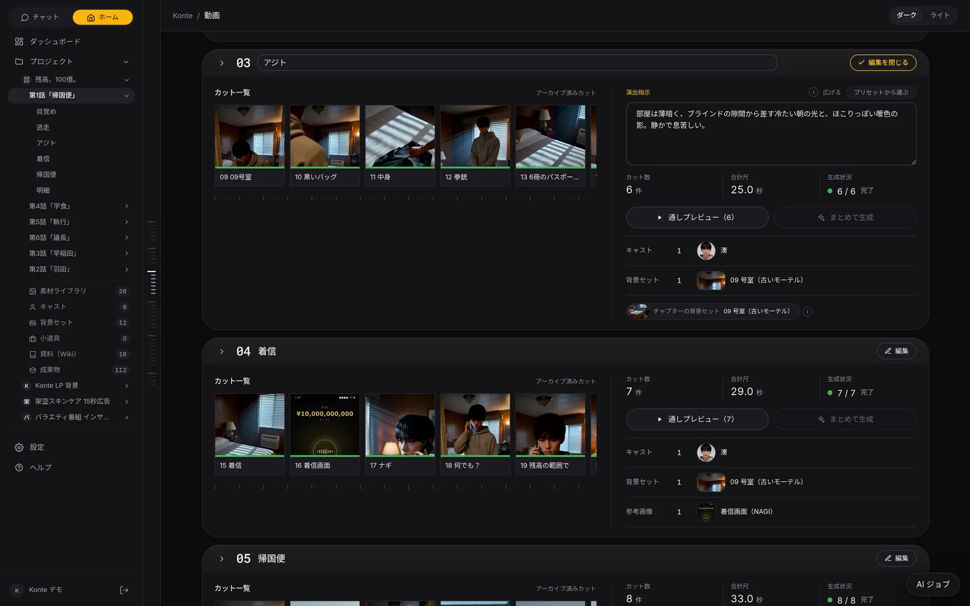Click the 資料 (Wiki) document icon
The height and width of the screenshot is (606, 970).
33,355
